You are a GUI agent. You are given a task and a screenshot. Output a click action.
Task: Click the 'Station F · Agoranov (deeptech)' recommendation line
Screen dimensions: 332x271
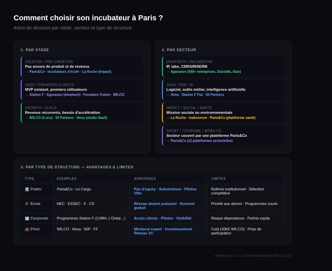(75, 95)
